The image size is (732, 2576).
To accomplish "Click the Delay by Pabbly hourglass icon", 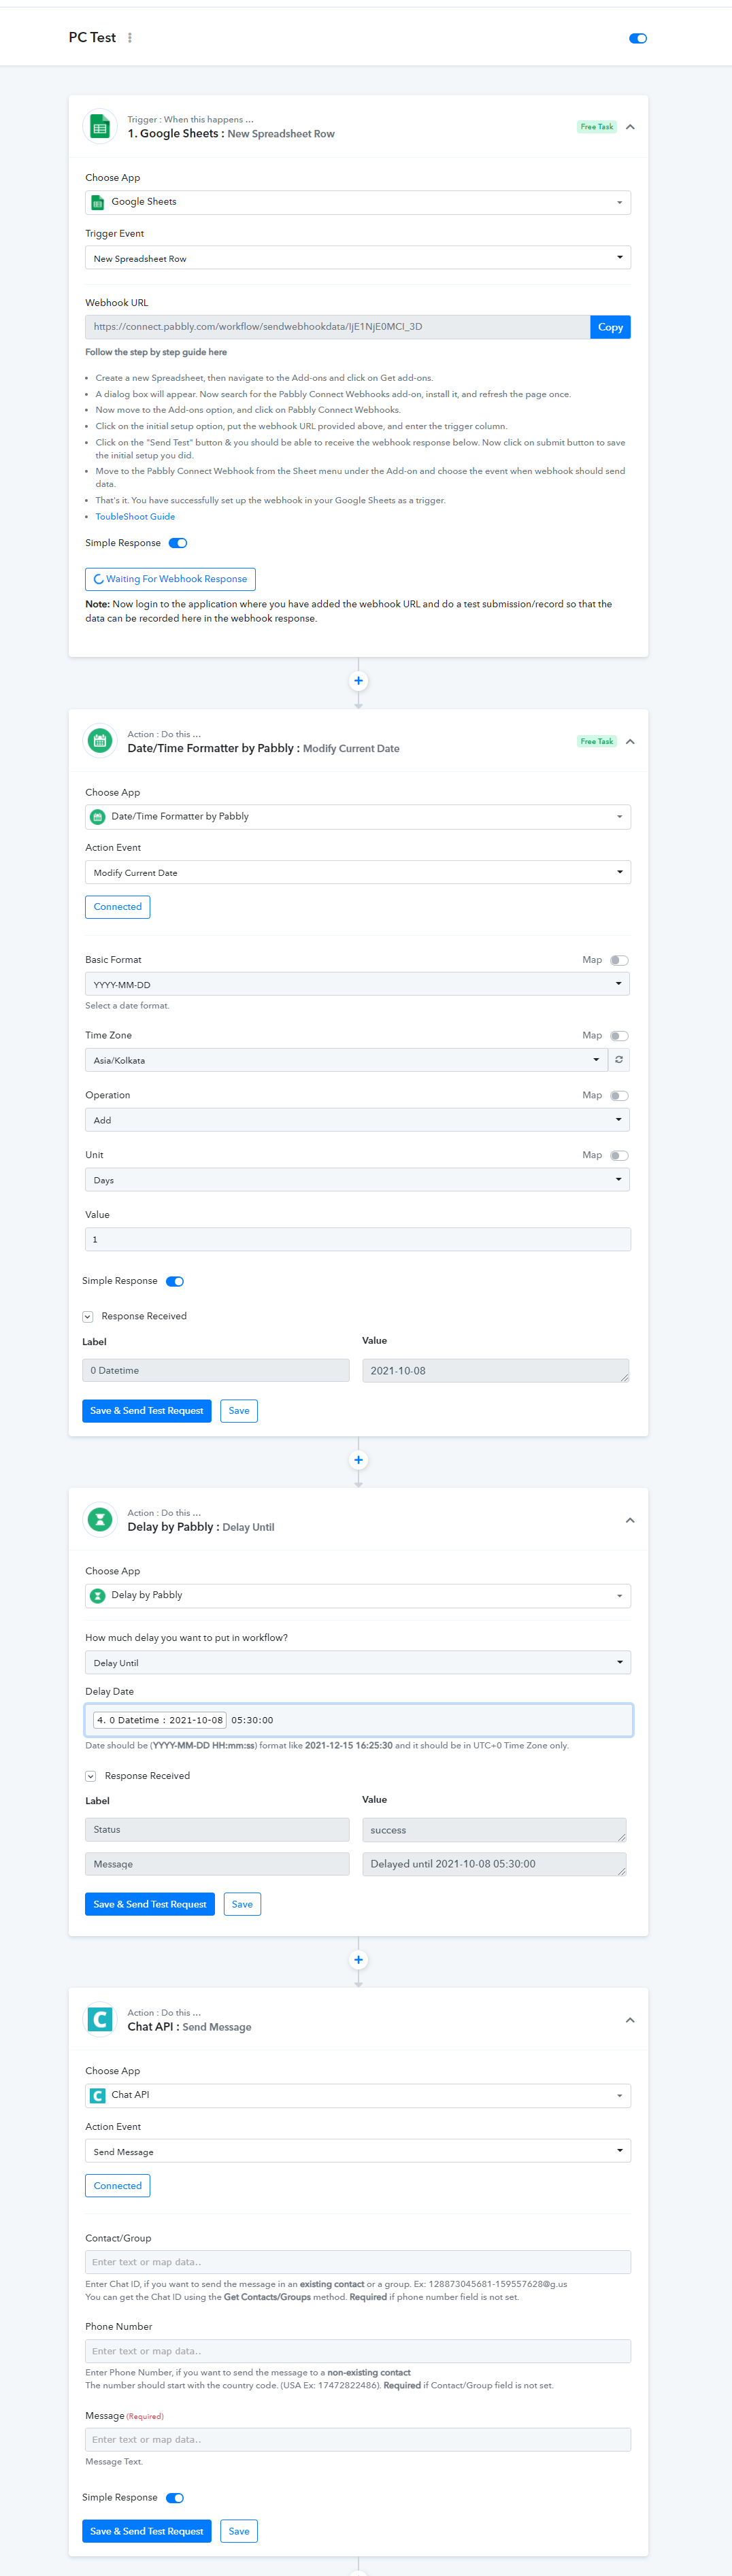I will click(x=99, y=1520).
